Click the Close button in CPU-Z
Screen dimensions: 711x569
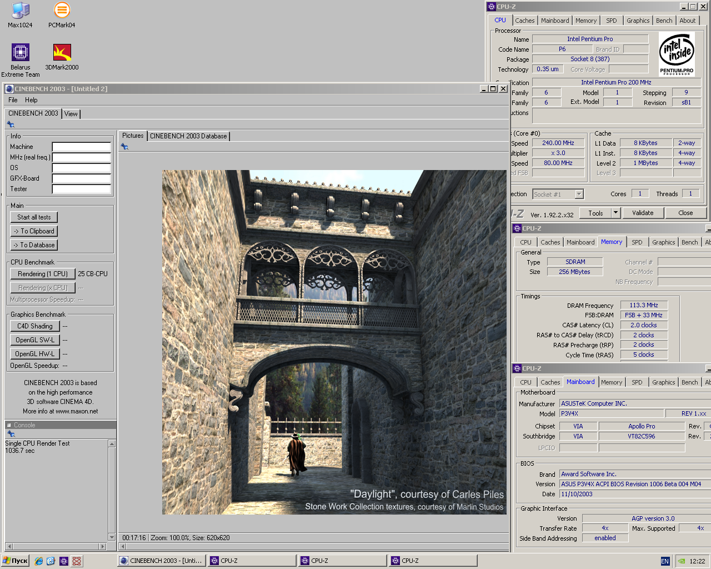[x=685, y=213]
